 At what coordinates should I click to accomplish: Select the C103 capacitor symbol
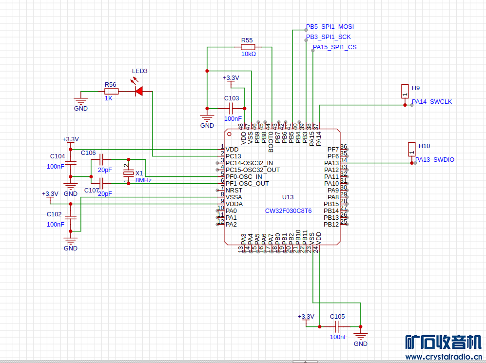pos(232,108)
